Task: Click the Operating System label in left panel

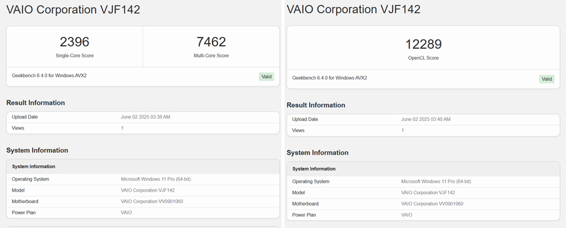Action: pyautogui.click(x=30, y=179)
